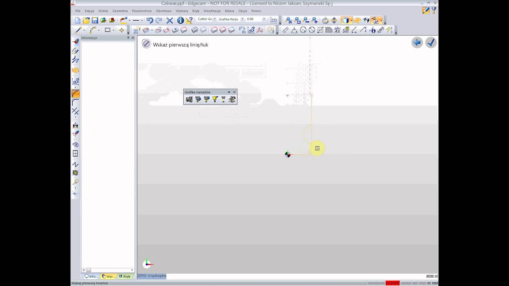Switch to the Bryły tab
The height and width of the screenshot is (286, 509).
125,276
